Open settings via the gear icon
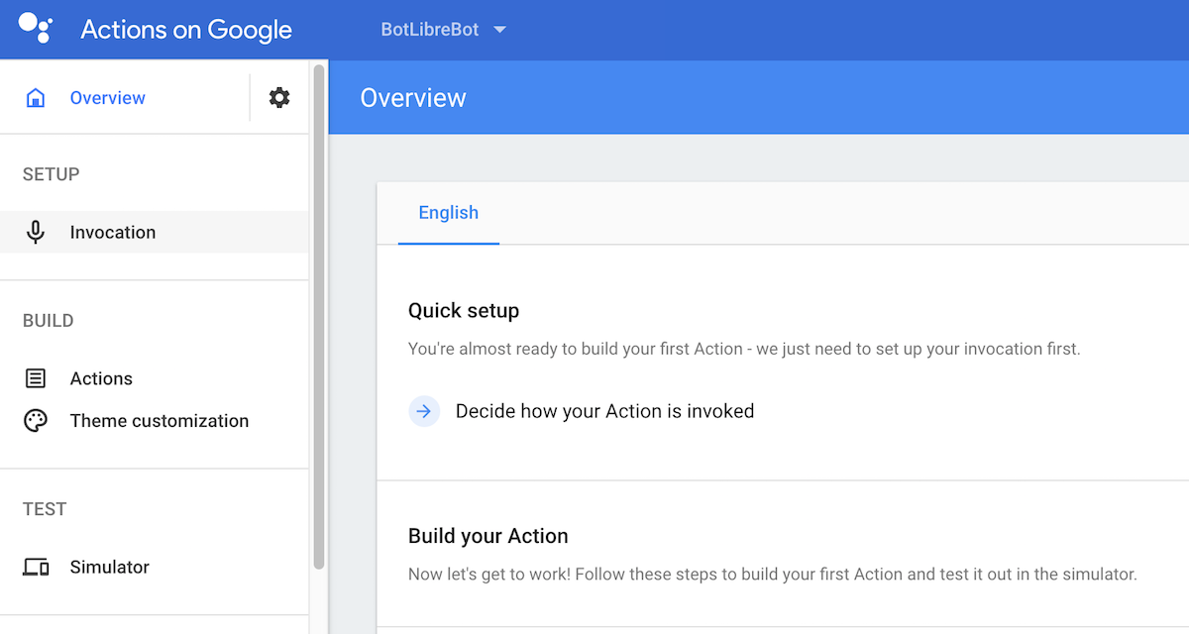This screenshot has width=1189, height=634. click(x=279, y=97)
